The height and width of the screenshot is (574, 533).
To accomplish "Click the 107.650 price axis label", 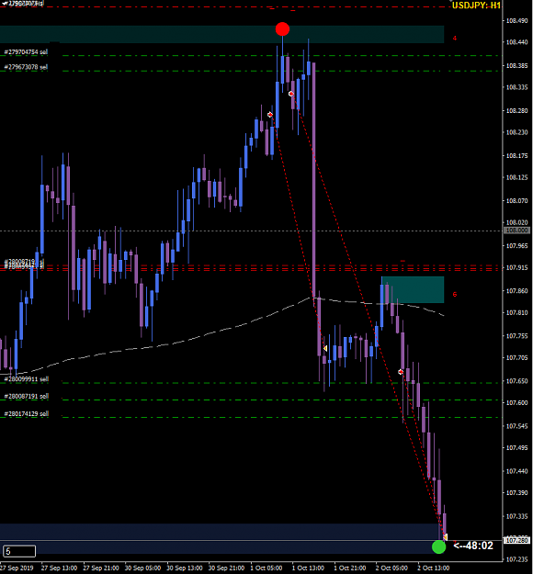I will 516,381.
